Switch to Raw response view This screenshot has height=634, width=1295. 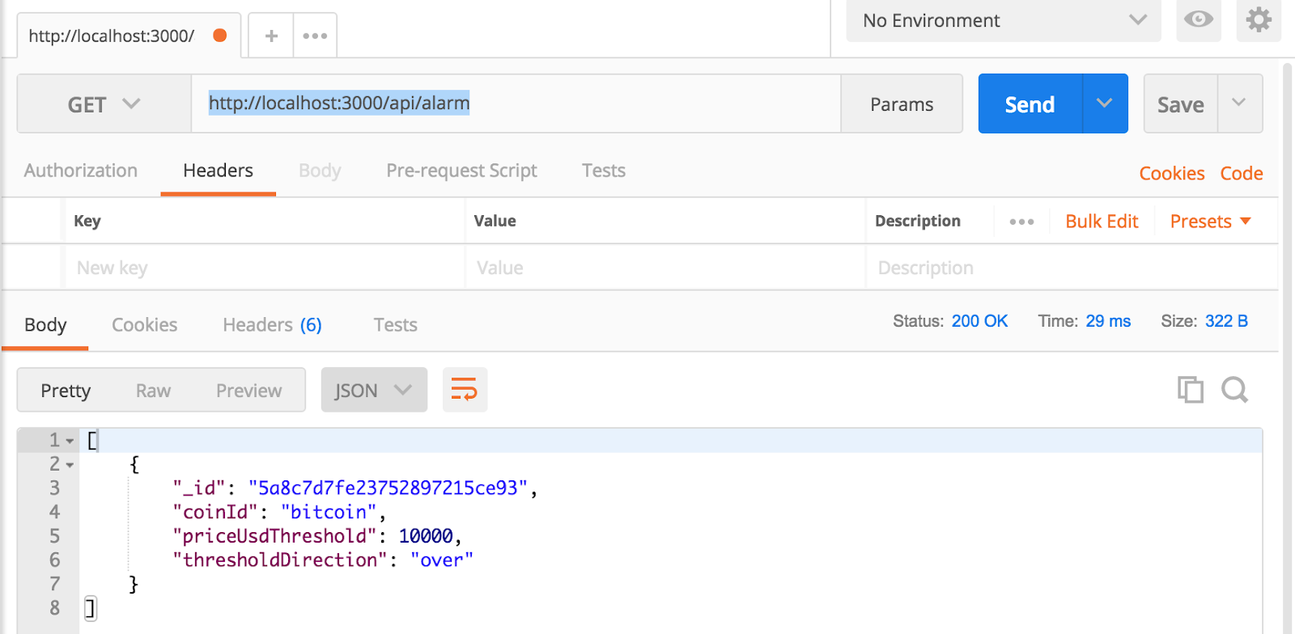153,391
